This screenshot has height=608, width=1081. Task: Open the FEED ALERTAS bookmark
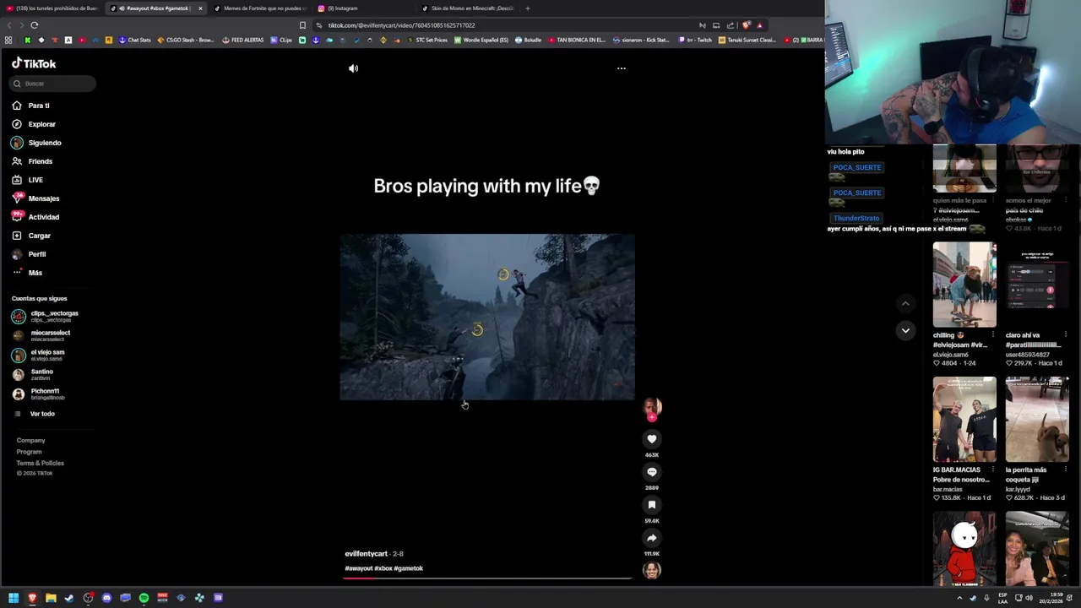[x=243, y=40]
